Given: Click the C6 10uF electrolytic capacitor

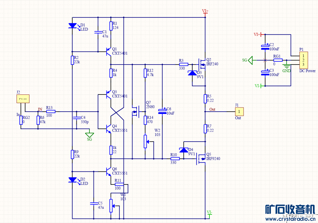Looking at the screenshot, I should (162, 111).
